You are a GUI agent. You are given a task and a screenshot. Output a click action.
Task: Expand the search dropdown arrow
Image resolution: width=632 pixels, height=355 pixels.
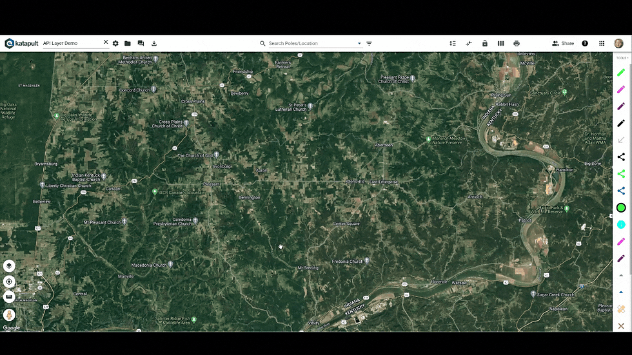tap(359, 43)
